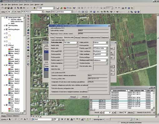Open the first left-column dropdown in dialog
The width and height of the screenshot is (159, 124).
77,42
